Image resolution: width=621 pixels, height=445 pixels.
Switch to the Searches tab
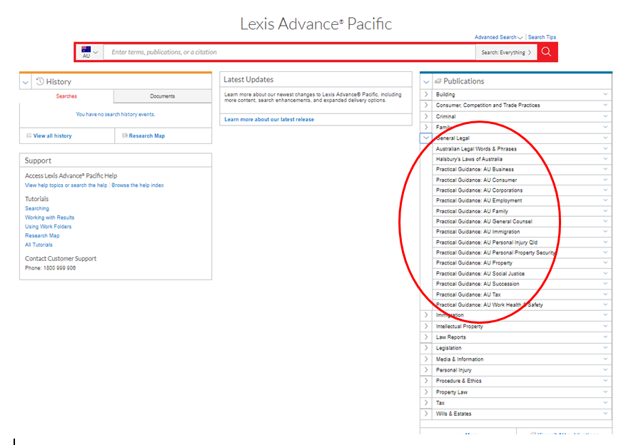66,96
